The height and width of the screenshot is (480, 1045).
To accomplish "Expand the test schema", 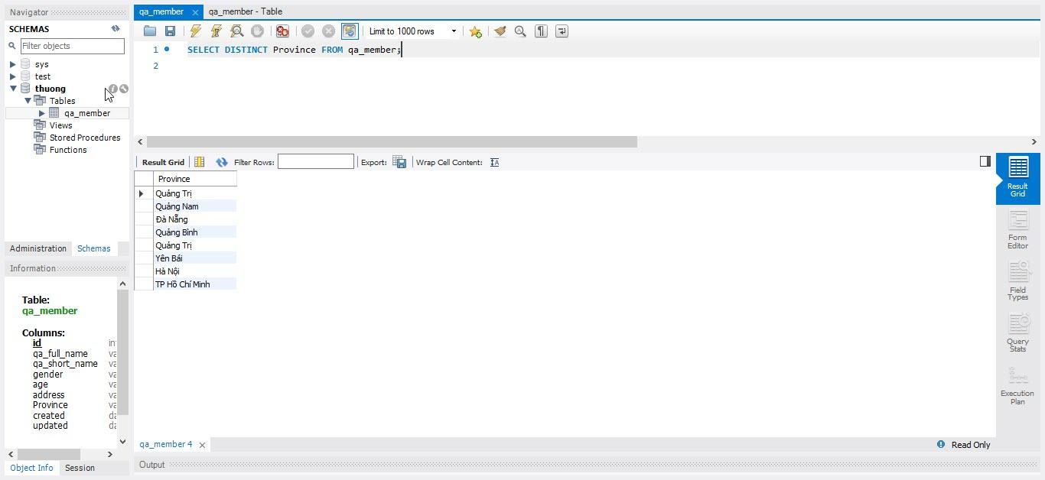I will click(13, 76).
